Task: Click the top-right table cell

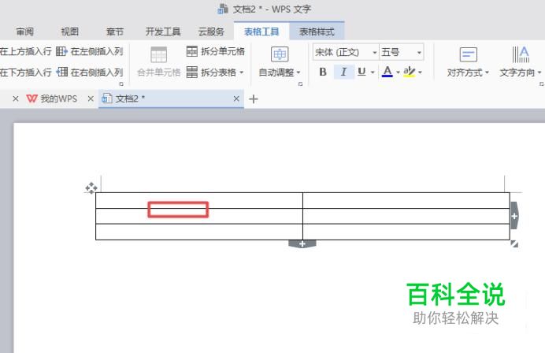Action: click(x=406, y=200)
